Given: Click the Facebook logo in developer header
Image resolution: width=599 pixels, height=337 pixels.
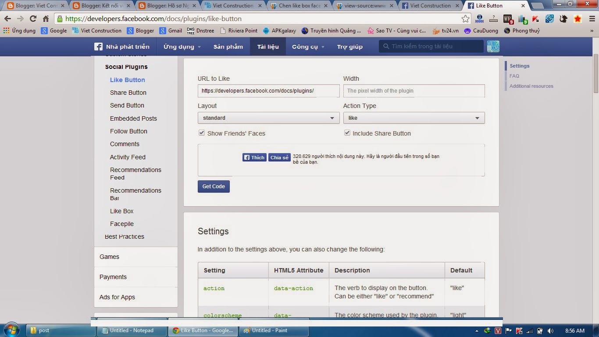Looking at the screenshot, I should point(99,47).
